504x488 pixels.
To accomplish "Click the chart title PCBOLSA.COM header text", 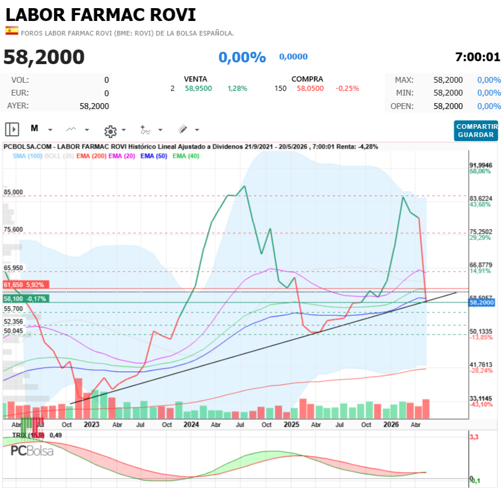I will 191,147.
